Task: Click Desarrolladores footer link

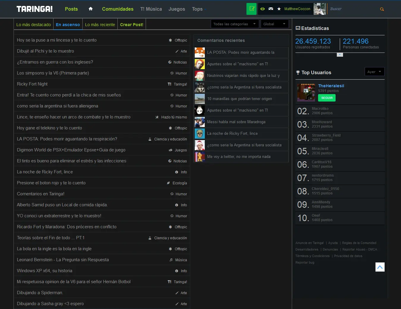Action: (307, 250)
